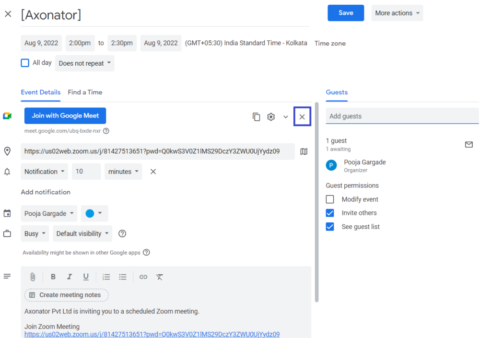Image resolution: width=491 pixels, height=338 pixels.
Task: Open the event color dropdown
Action: [x=94, y=213]
